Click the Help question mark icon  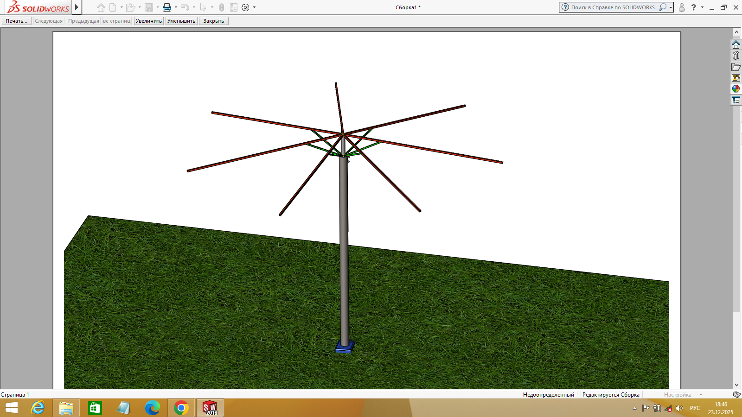(x=694, y=7)
